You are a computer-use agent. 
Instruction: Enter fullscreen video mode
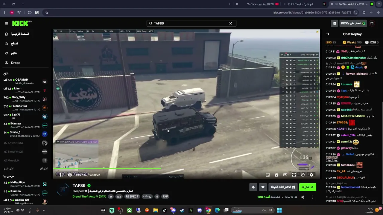294,175
